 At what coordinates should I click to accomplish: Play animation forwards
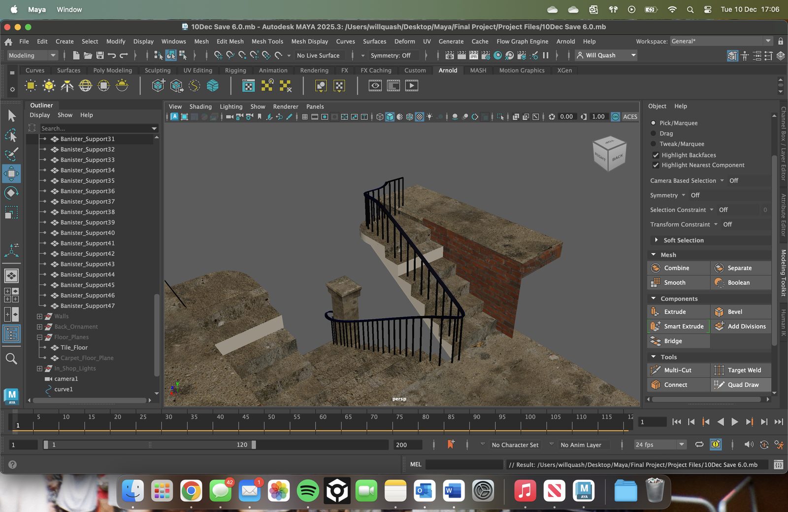[x=735, y=422]
